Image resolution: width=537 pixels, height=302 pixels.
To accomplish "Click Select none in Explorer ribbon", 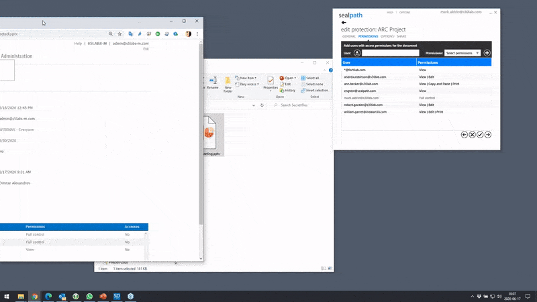I will pyautogui.click(x=312, y=85).
